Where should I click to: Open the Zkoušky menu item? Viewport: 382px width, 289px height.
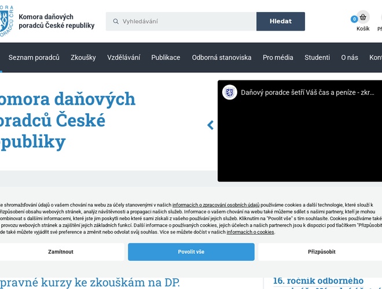click(83, 57)
